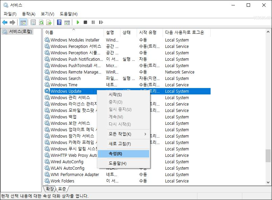This screenshot has width=272, height=200.
Task: Choose 도움말(H) in context menu
Action: 124,164
